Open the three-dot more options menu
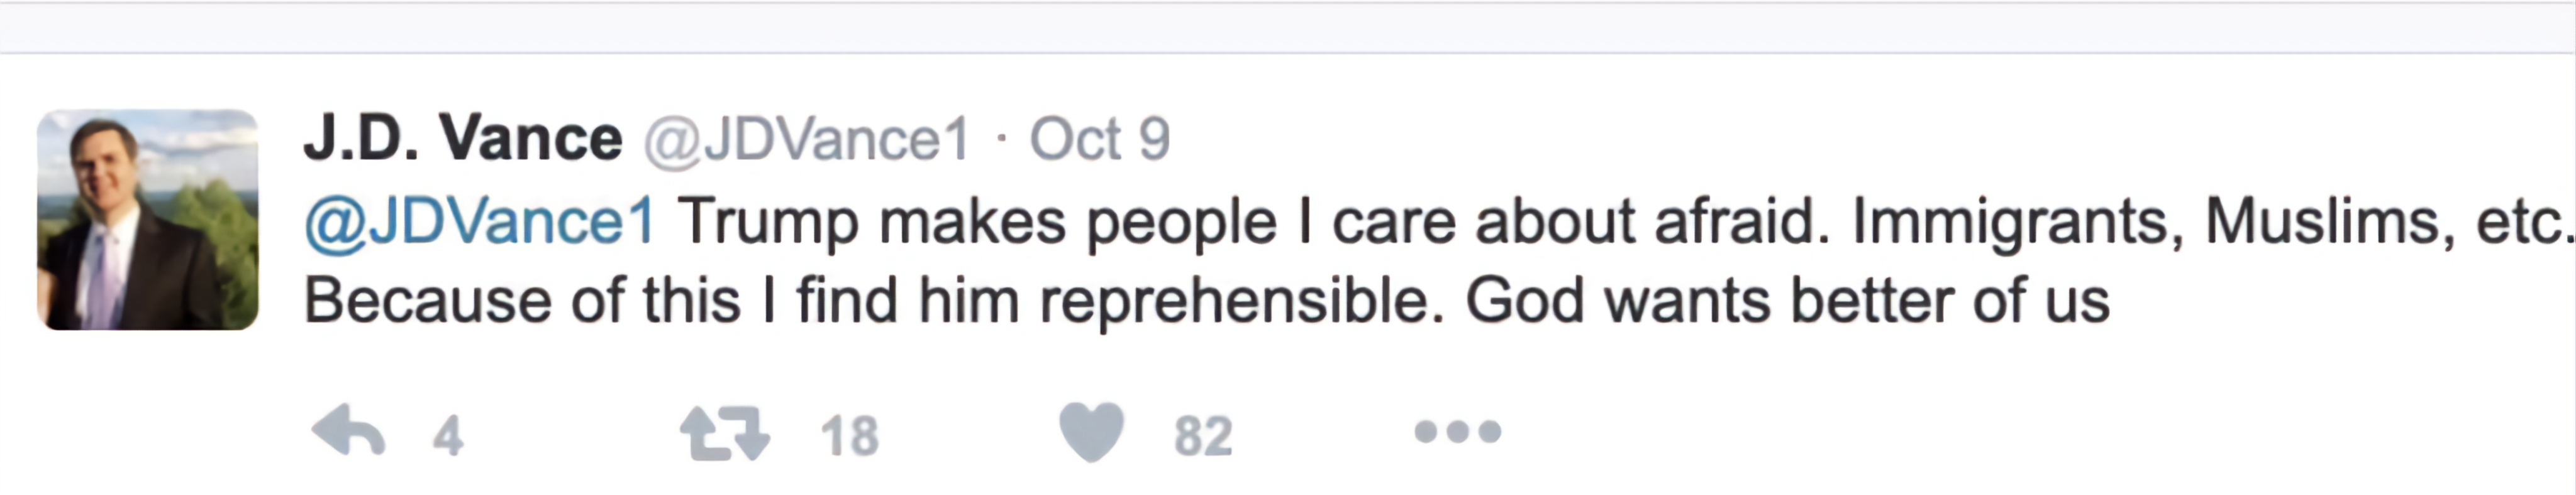 [x=1457, y=432]
